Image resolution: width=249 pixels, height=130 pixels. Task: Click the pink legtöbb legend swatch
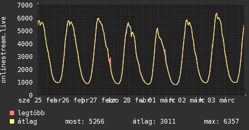click(x=12, y=113)
